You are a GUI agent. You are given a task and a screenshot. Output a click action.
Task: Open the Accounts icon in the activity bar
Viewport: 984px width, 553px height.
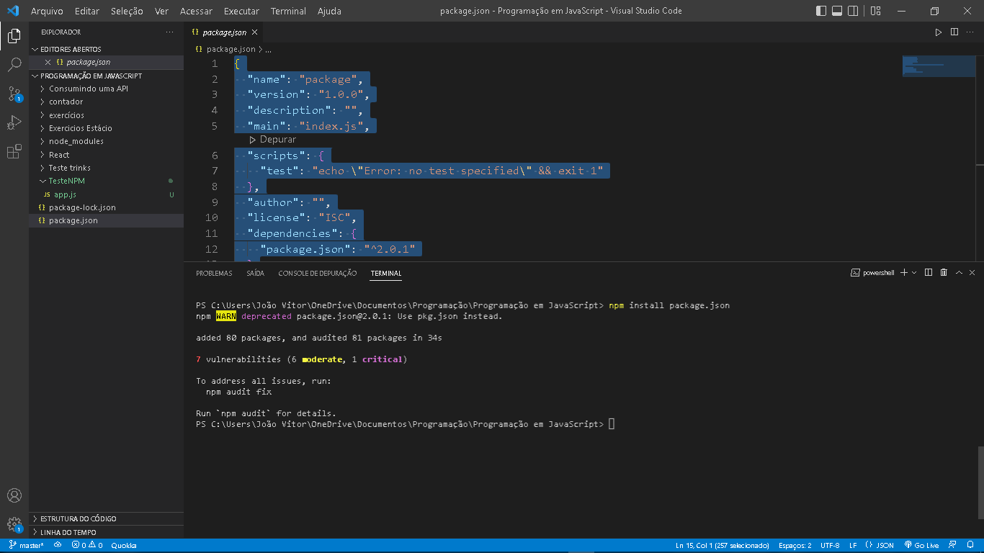point(14,495)
